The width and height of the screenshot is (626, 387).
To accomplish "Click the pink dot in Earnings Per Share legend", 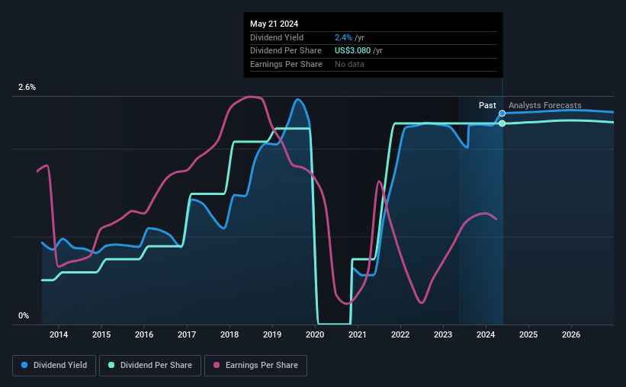I will (217, 365).
